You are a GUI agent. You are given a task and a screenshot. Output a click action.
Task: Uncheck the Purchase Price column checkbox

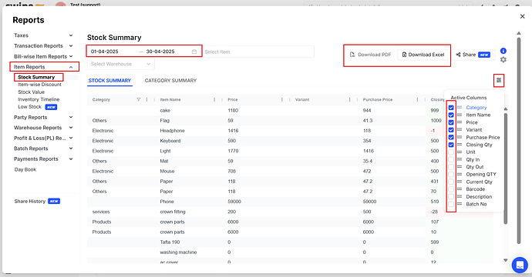pyautogui.click(x=451, y=138)
